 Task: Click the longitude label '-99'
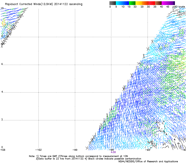click(x=75, y=150)
